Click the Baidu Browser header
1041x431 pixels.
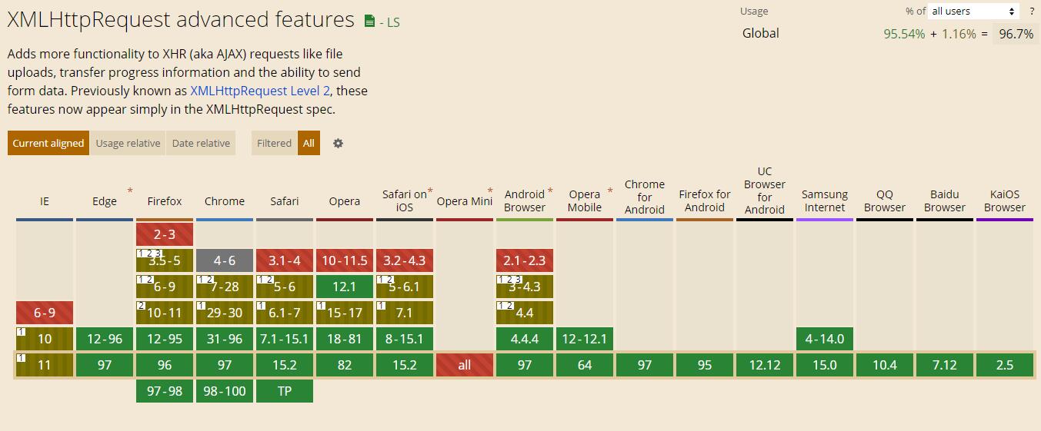[945, 201]
